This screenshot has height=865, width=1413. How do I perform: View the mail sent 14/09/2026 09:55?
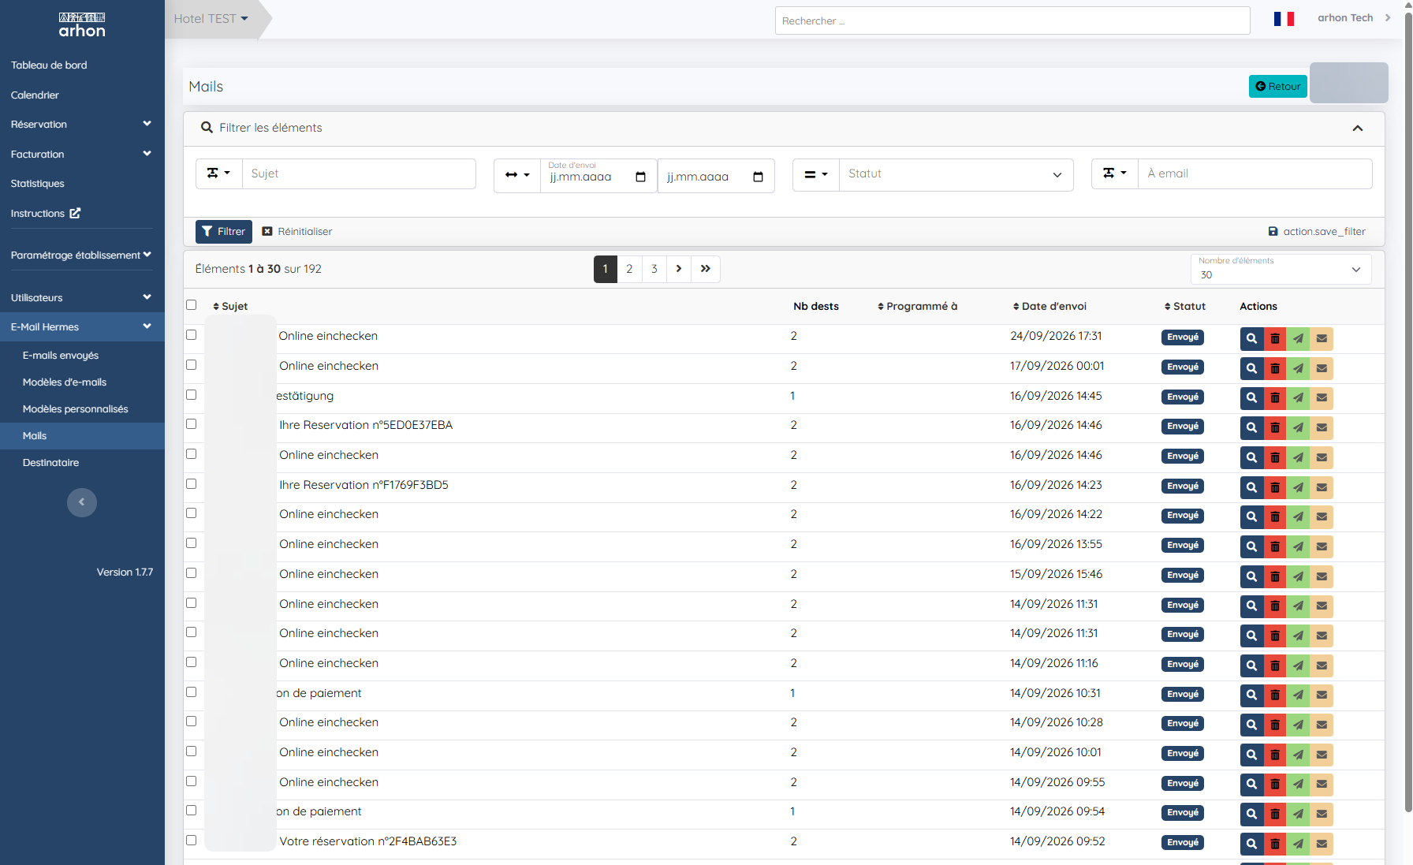pos(1251,785)
